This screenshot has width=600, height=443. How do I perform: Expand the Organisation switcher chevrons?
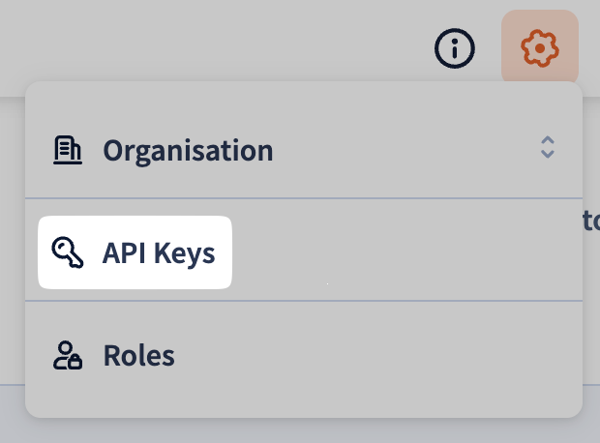click(548, 147)
